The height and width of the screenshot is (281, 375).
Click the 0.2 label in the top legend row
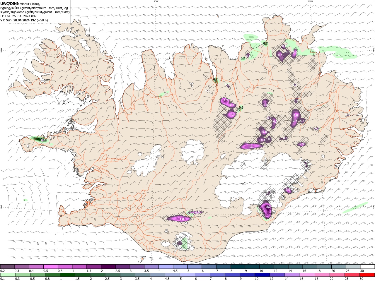click(2, 271)
